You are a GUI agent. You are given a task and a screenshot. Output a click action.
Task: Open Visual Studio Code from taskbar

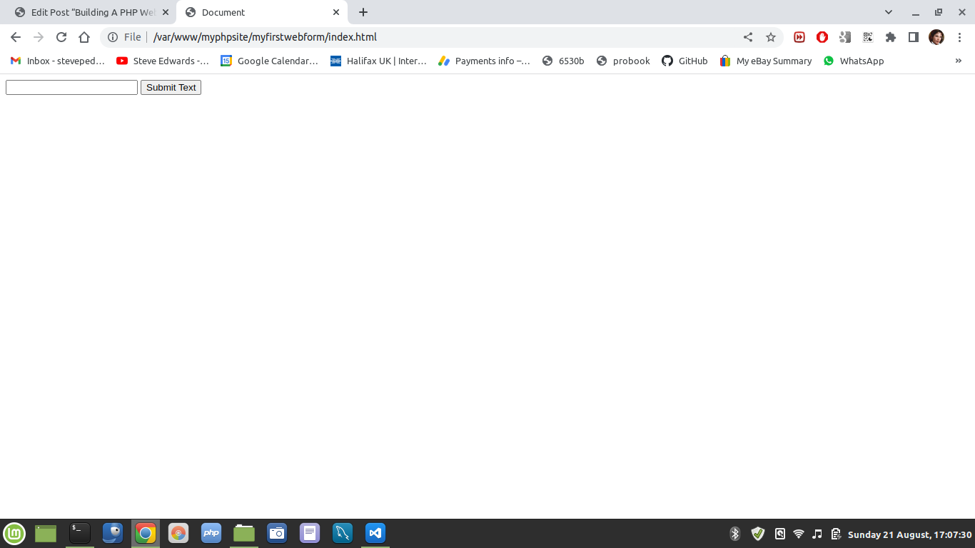coord(375,533)
